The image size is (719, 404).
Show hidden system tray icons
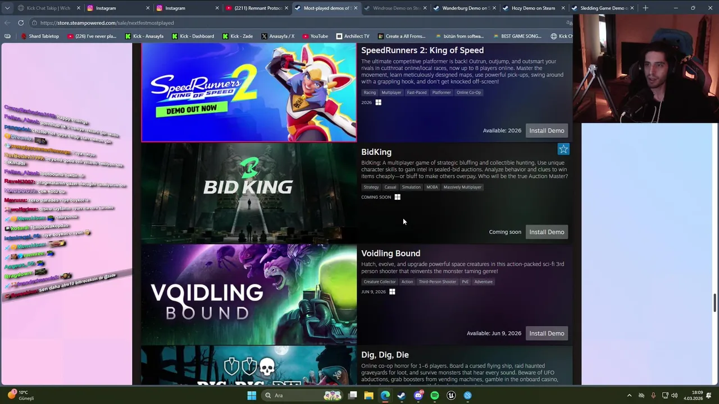click(x=629, y=396)
